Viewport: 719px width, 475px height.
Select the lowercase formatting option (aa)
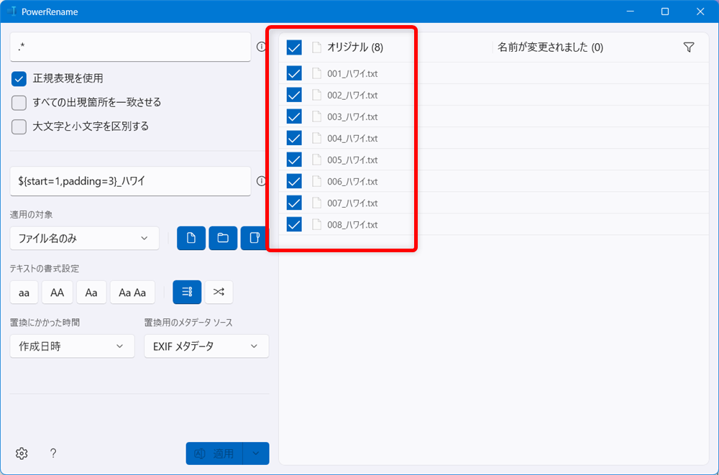click(x=23, y=292)
